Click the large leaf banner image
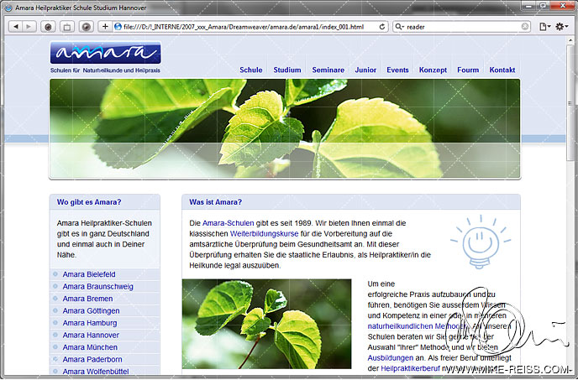This screenshot has width=578, height=380. tap(285, 129)
